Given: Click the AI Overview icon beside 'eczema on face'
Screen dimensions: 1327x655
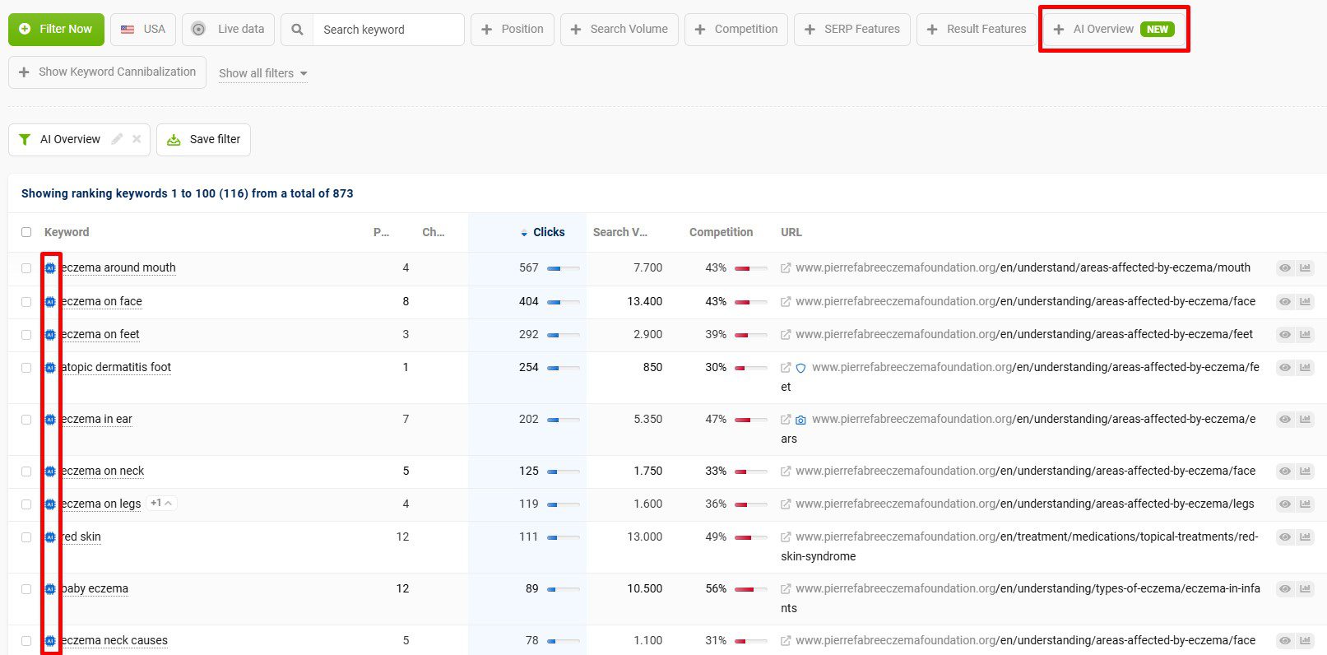Looking at the screenshot, I should pos(50,302).
